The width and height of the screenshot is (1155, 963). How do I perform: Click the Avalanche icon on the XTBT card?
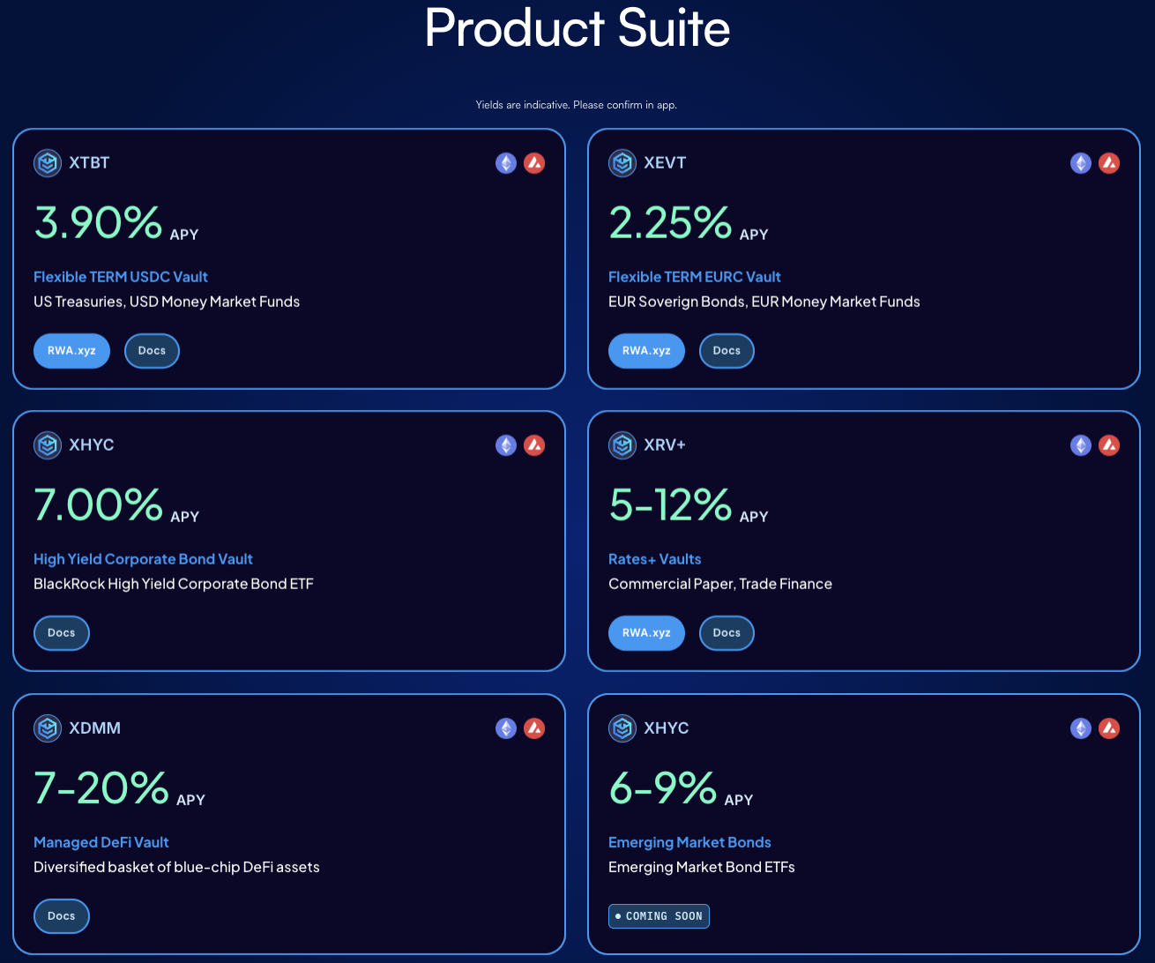click(x=534, y=163)
